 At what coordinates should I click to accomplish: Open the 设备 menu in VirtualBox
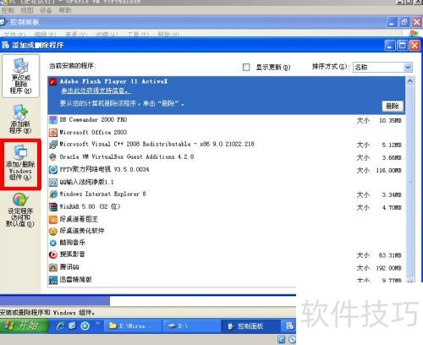pos(46,10)
